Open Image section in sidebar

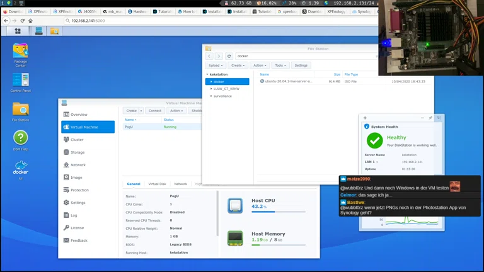[x=88, y=178]
